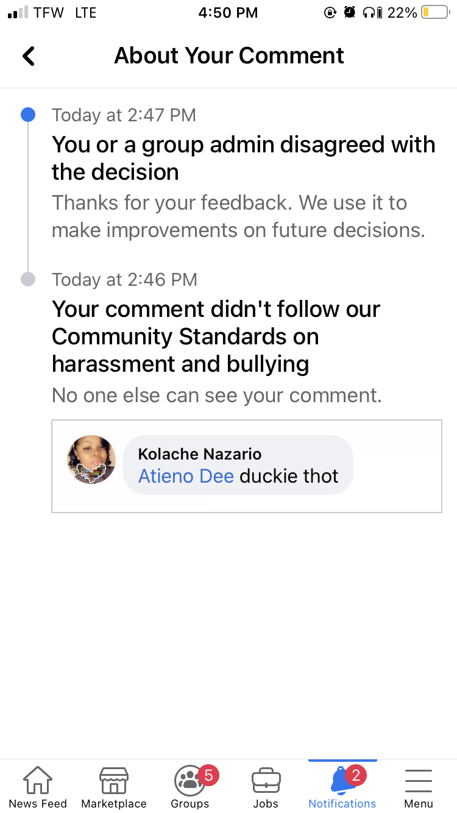Tap the alarm clock status icon
The width and height of the screenshot is (457, 813).
coord(349,12)
